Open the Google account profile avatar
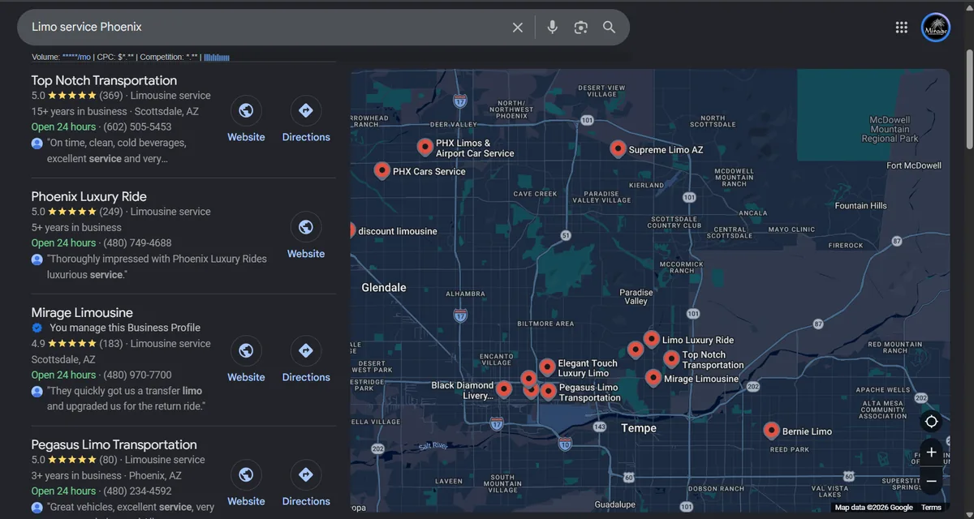Image resolution: width=974 pixels, height=519 pixels. point(936,28)
